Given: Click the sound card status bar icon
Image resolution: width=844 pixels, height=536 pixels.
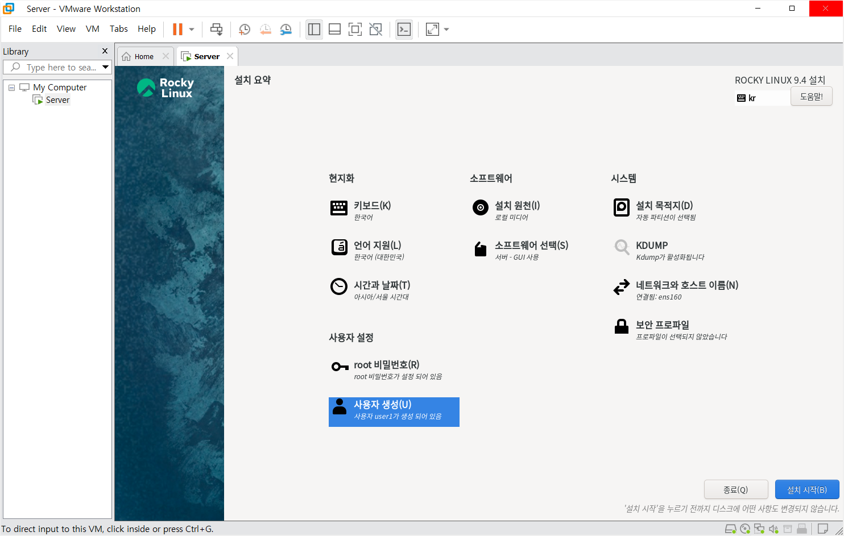Looking at the screenshot, I should pyautogui.click(x=773, y=529).
